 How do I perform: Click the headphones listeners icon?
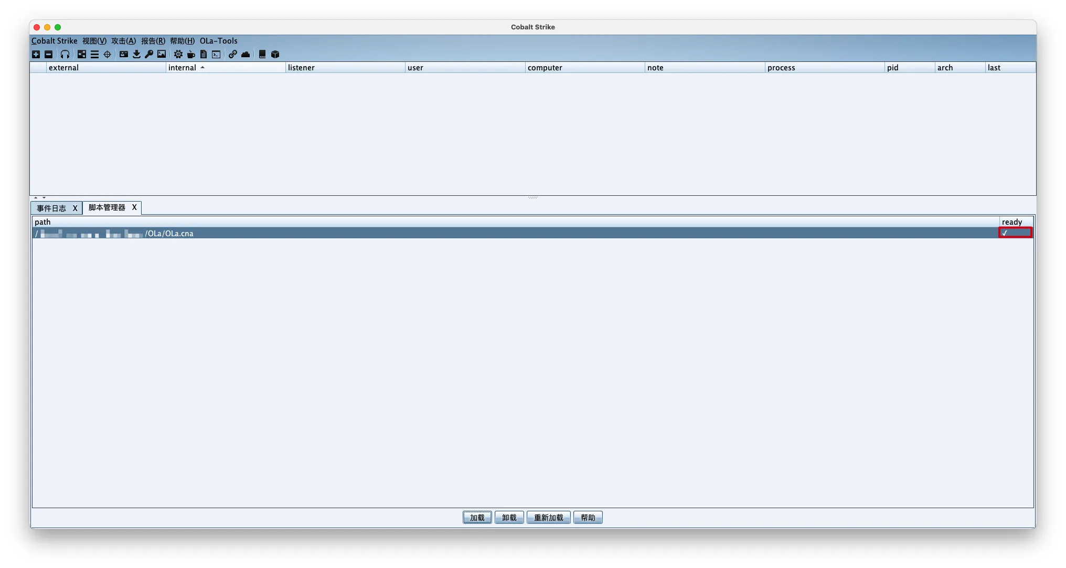pyautogui.click(x=65, y=55)
